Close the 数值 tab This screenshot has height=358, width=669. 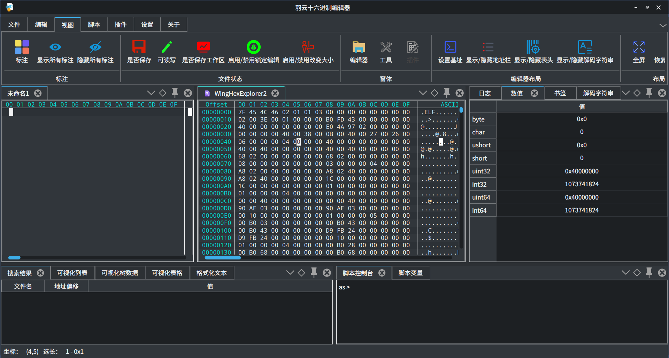(x=534, y=93)
